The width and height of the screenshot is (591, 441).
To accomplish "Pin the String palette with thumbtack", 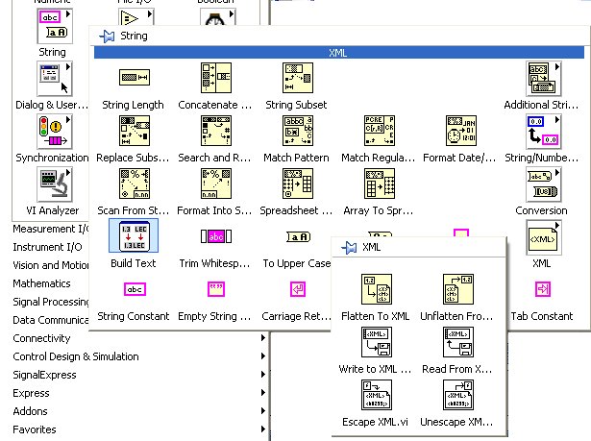I will [x=107, y=37].
